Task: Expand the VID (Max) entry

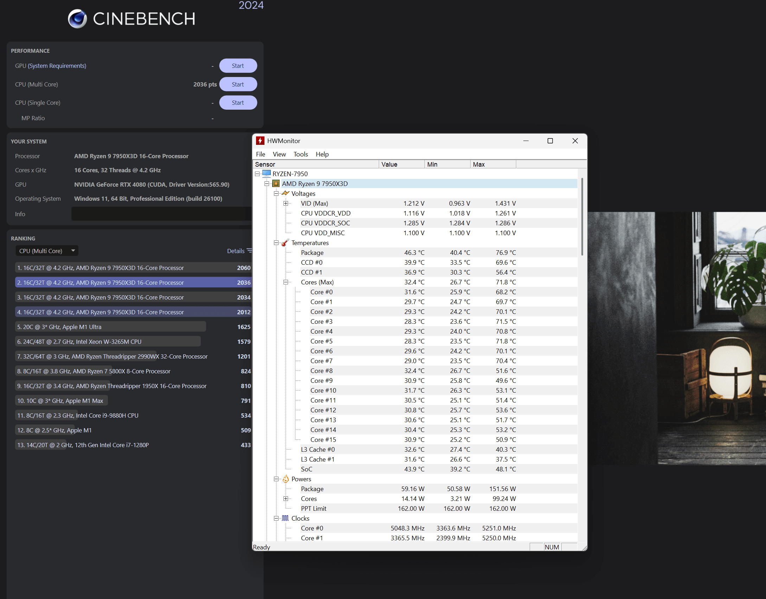Action: (286, 203)
